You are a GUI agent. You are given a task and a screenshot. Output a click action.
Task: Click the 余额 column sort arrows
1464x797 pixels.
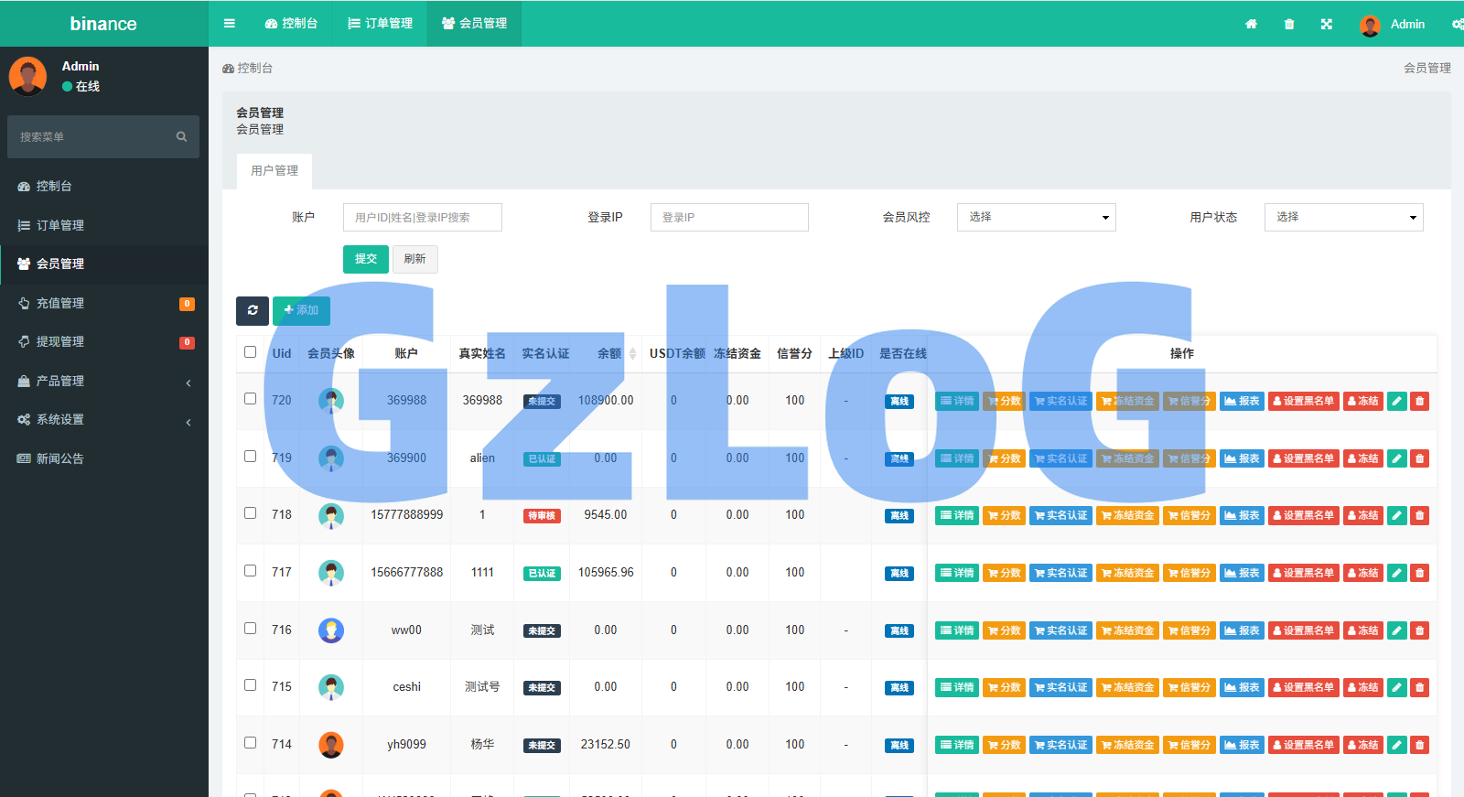pos(632,354)
